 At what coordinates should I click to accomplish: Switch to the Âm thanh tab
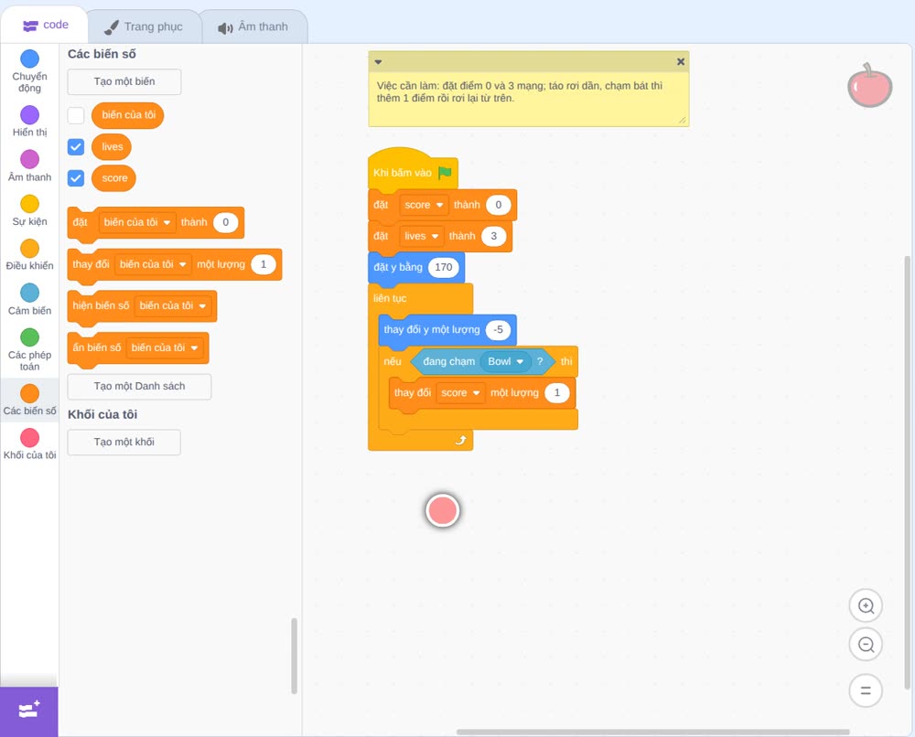pyautogui.click(x=253, y=27)
